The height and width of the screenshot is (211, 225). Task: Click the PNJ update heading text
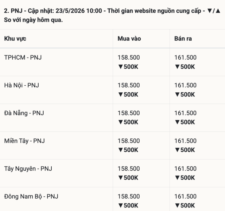click(112, 15)
